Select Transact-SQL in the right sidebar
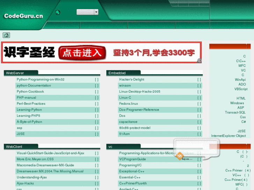The height and width of the screenshot is (190, 254). (x=235, y=113)
